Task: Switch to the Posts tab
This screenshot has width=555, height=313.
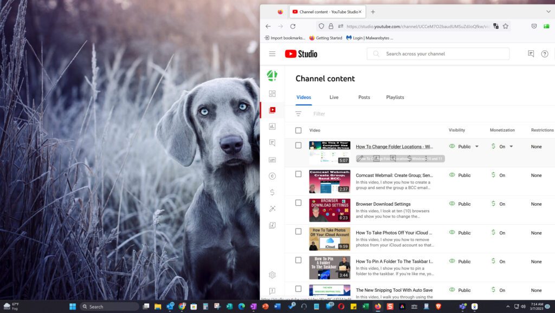Action: (364, 97)
